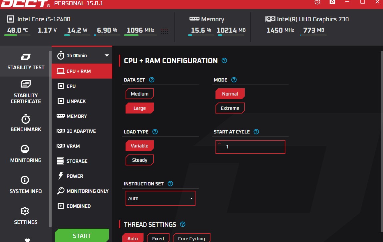Screen dimensions: 383x242
Task: Click the CPU core grid icon
Action: 165,32
